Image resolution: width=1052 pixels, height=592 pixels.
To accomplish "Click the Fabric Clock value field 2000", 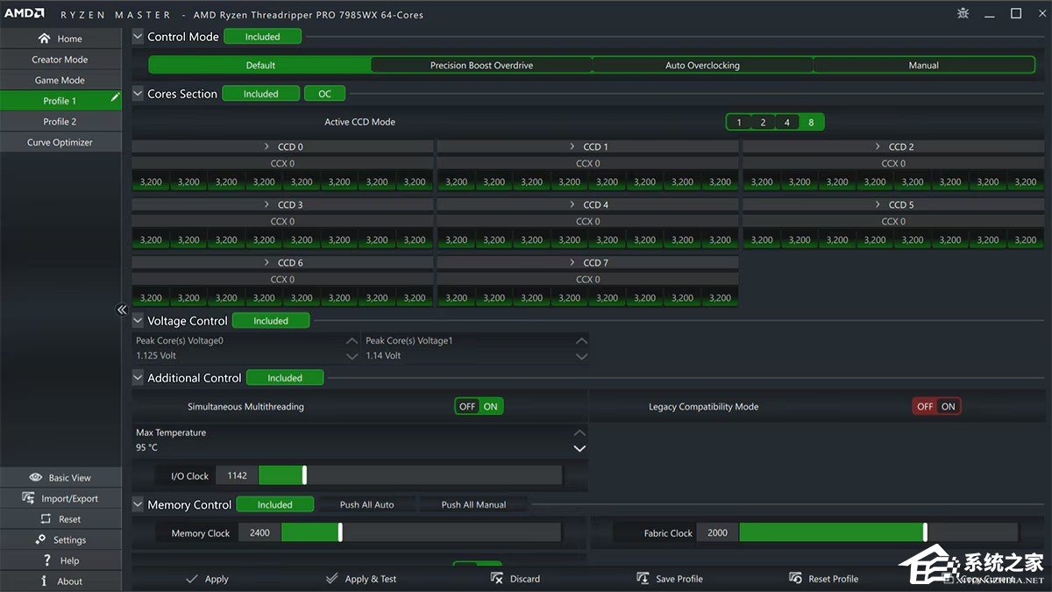I will [717, 532].
